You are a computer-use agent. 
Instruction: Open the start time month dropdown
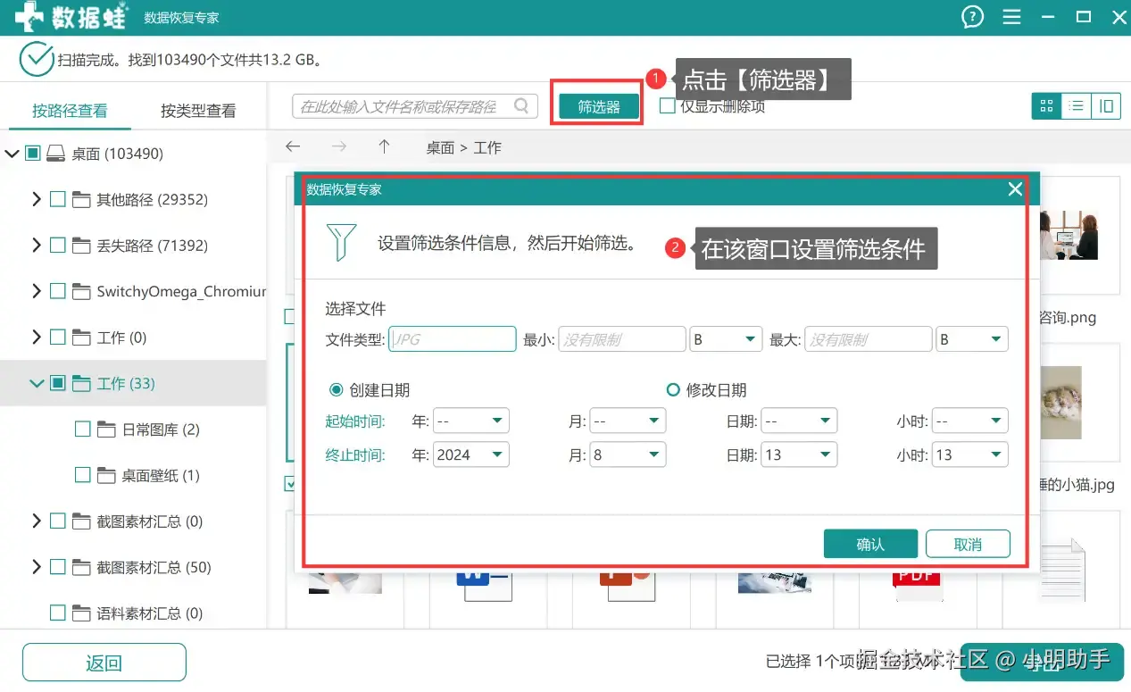tap(628, 421)
